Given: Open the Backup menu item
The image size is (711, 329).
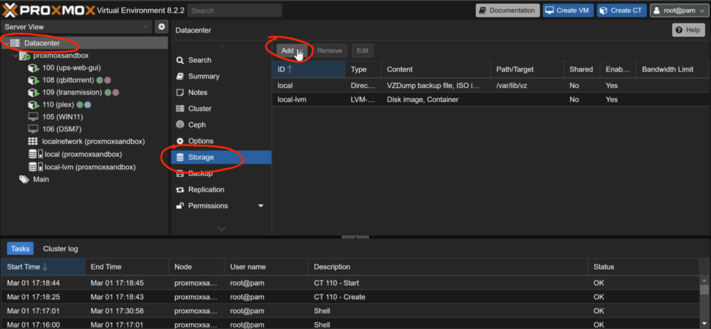Looking at the screenshot, I should tap(221, 174).
